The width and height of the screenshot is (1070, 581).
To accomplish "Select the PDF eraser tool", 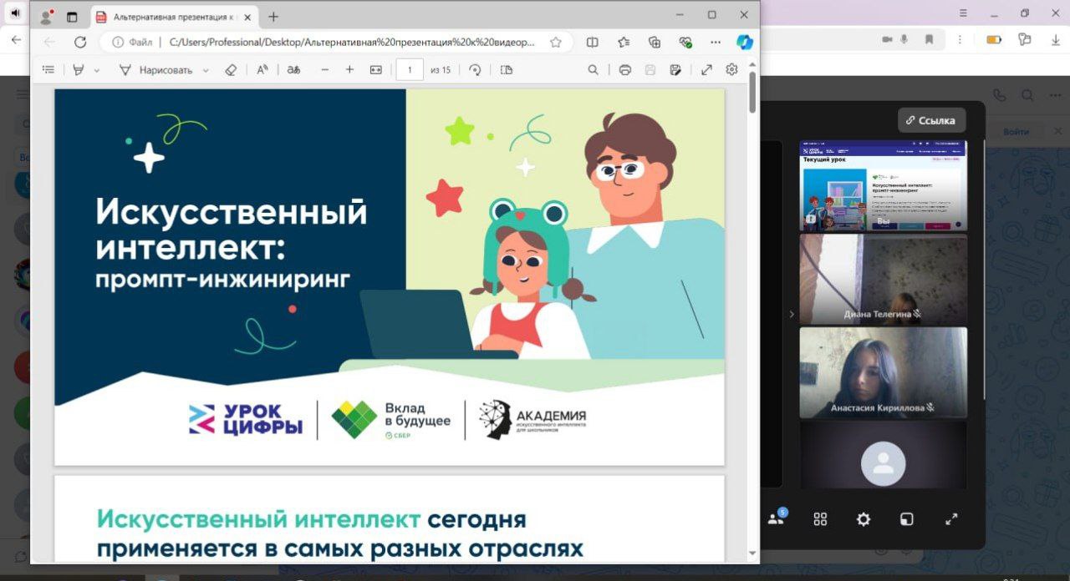I will (232, 70).
